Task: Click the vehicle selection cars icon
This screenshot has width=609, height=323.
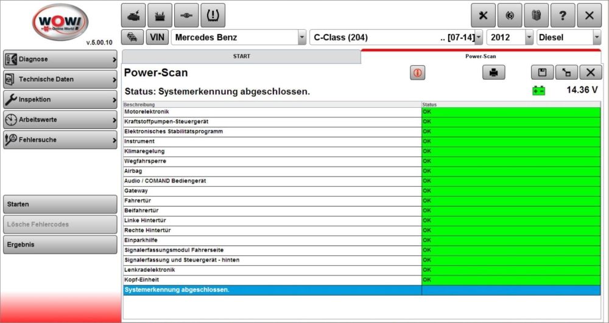Action: click(x=132, y=37)
